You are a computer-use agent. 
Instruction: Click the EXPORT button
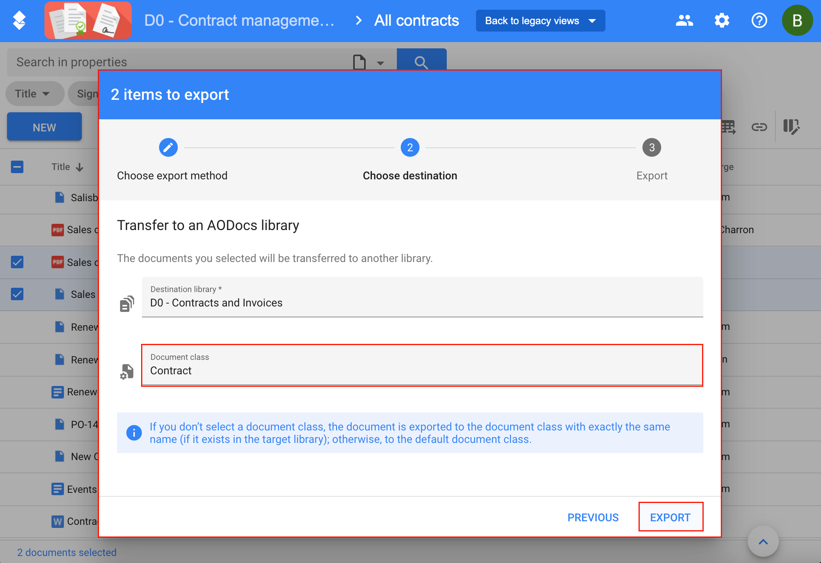click(671, 517)
